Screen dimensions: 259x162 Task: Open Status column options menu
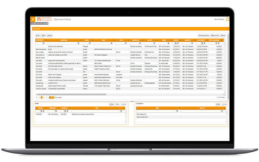tap(92, 40)
